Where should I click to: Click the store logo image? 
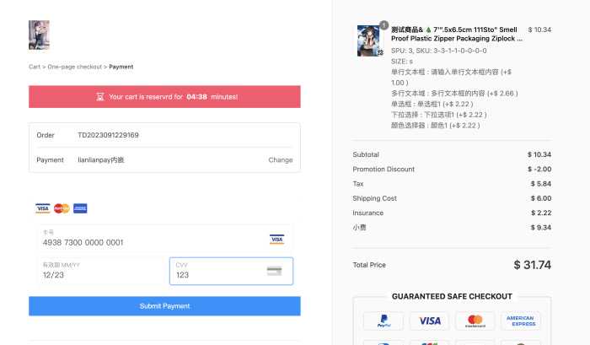tap(39, 35)
